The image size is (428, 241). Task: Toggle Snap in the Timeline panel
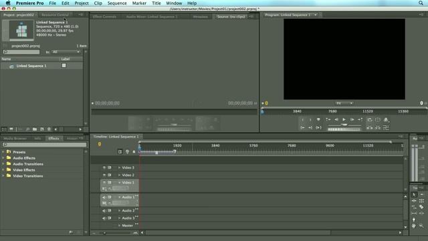tap(120, 152)
